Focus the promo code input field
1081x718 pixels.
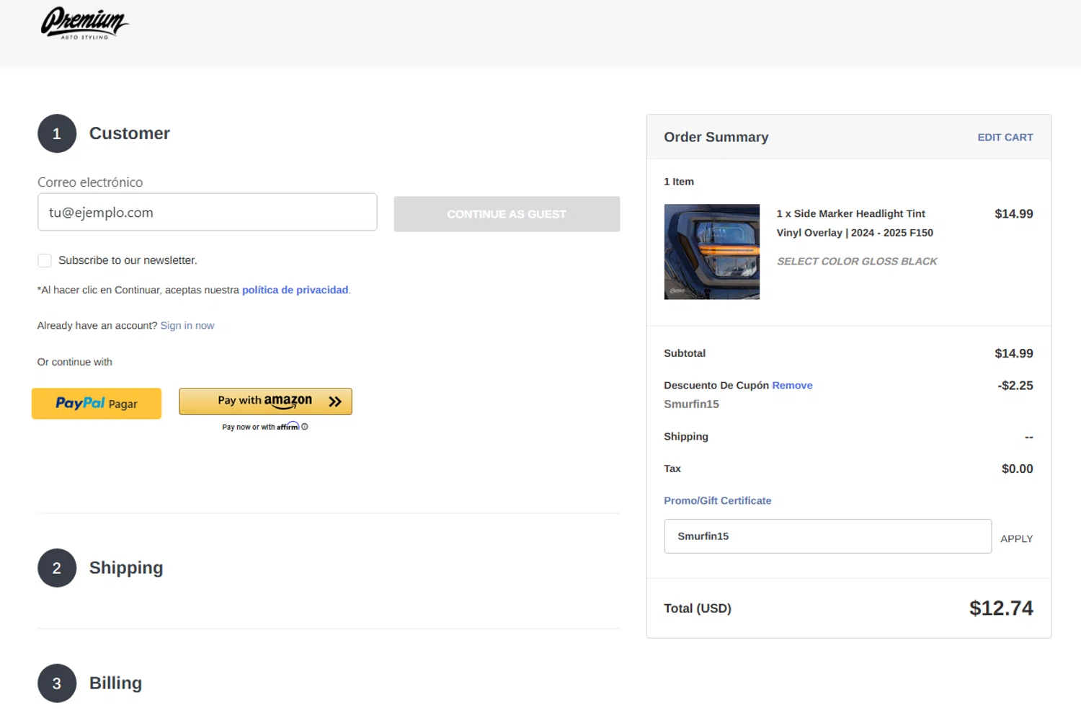(828, 536)
